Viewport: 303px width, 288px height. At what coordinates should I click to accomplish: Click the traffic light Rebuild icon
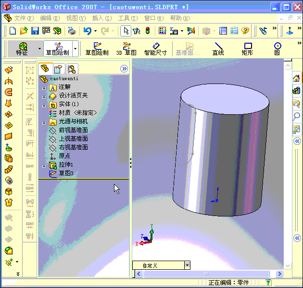click(x=148, y=31)
